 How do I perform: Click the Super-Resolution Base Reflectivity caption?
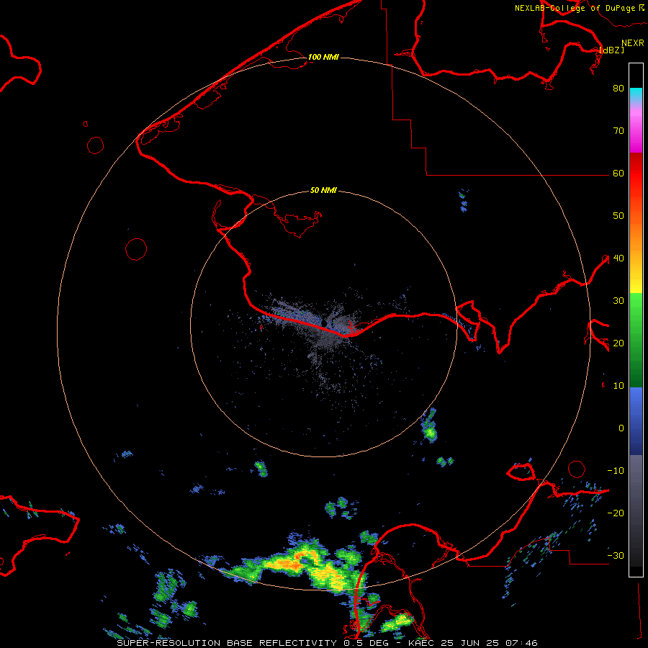(x=227, y=643)
